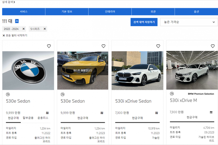This screenshot has height=145, width=218.
Task: Click the badge icon above 530i xDrive Sedan title
Action: coord(117,94)
